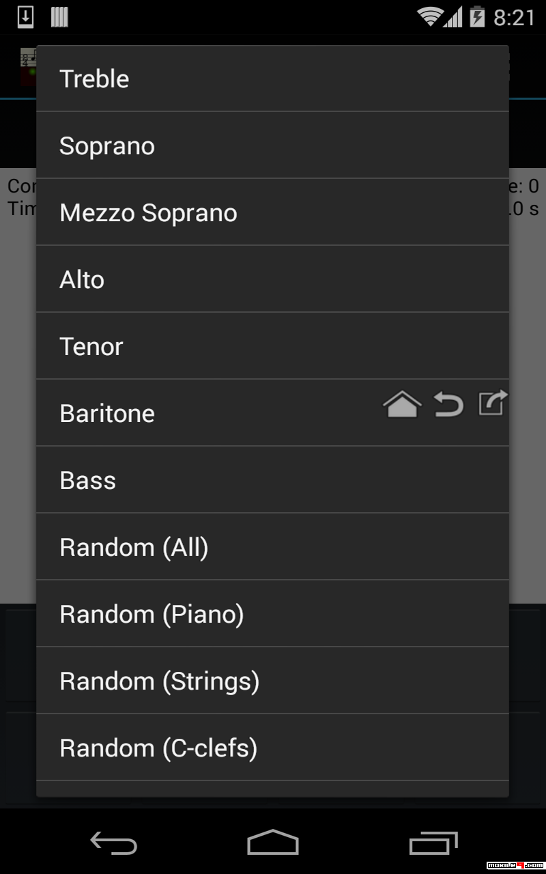Tap the download notification icon
Viewport: 546px width, 874px height.
coord(25,17)
